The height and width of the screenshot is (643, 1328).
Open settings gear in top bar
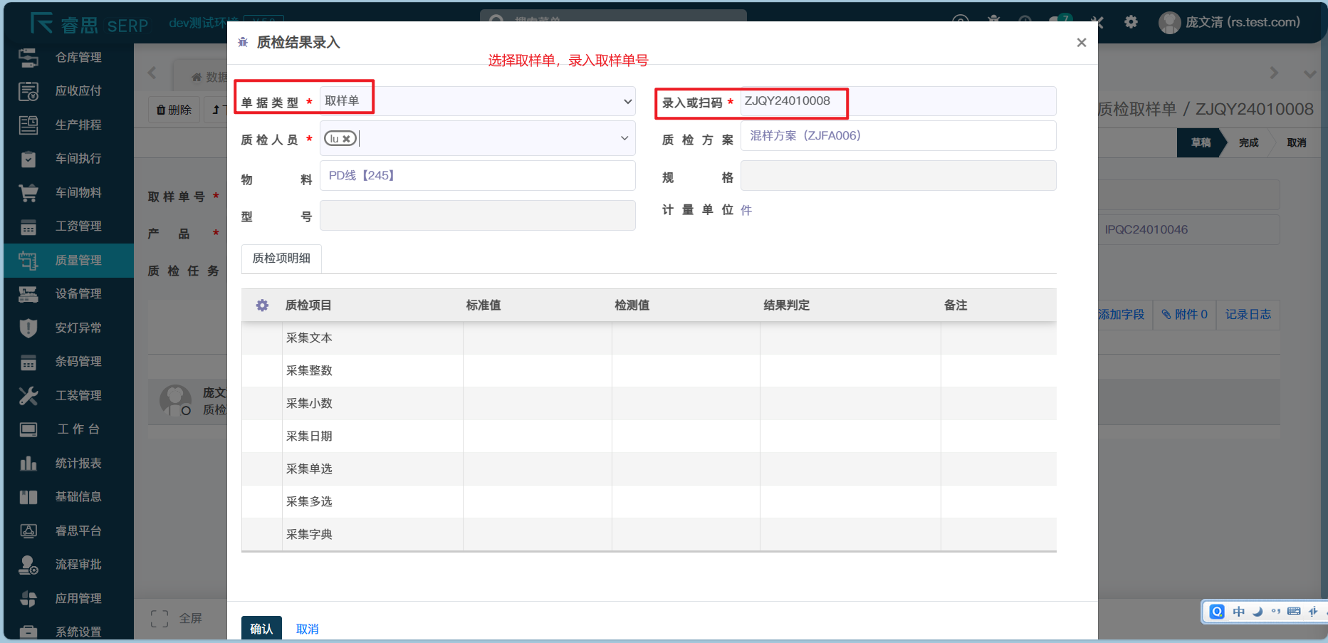tap(1131, 22)
